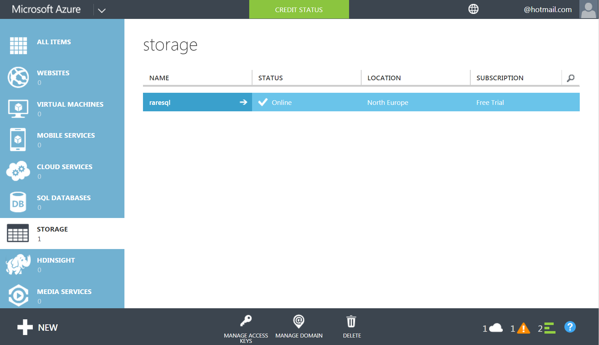Click the user avatar profile picture
Image resolution: width=599 pixels, height=345 pixels.
click(588, 9)
